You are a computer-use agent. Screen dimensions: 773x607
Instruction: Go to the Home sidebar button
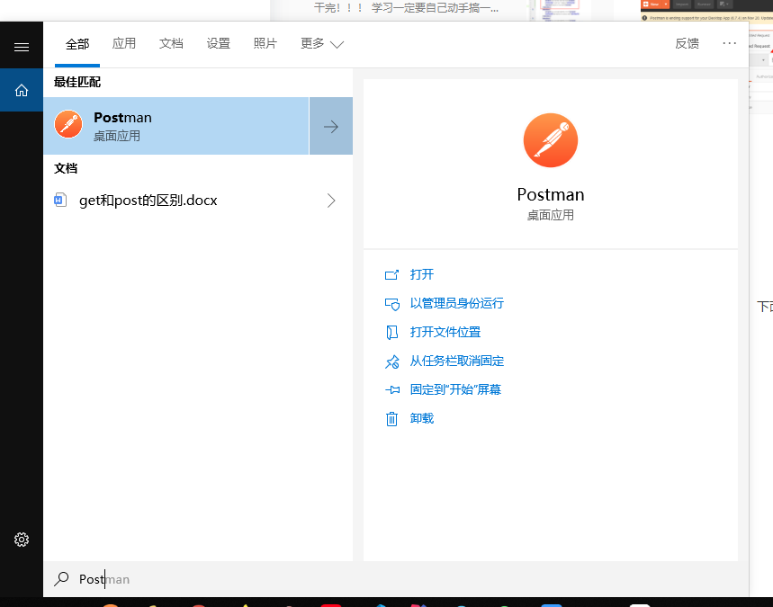22,90
